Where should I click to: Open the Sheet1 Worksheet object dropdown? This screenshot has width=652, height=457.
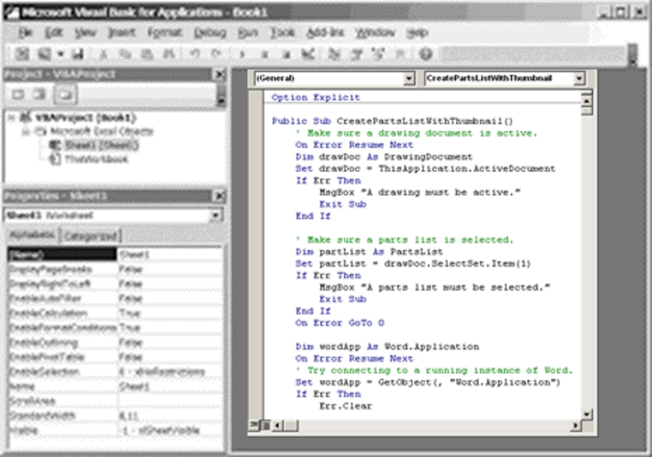point(215,216)
